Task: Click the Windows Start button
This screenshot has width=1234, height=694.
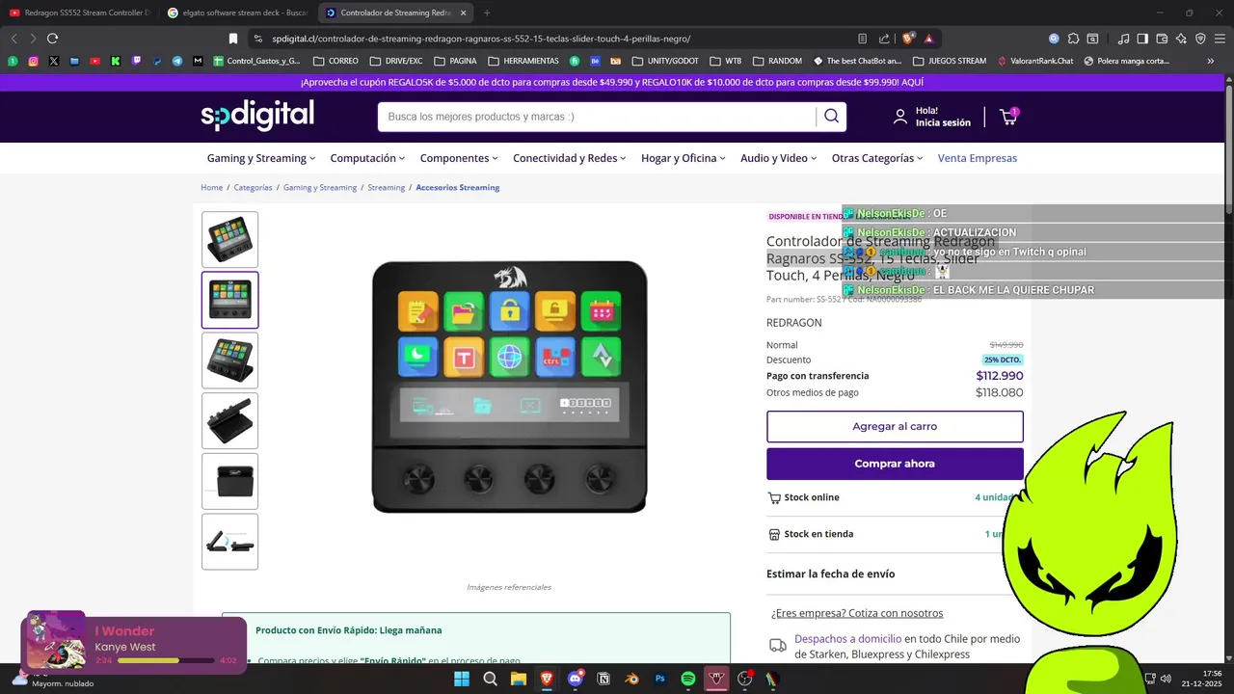Action: pos(462,679)
